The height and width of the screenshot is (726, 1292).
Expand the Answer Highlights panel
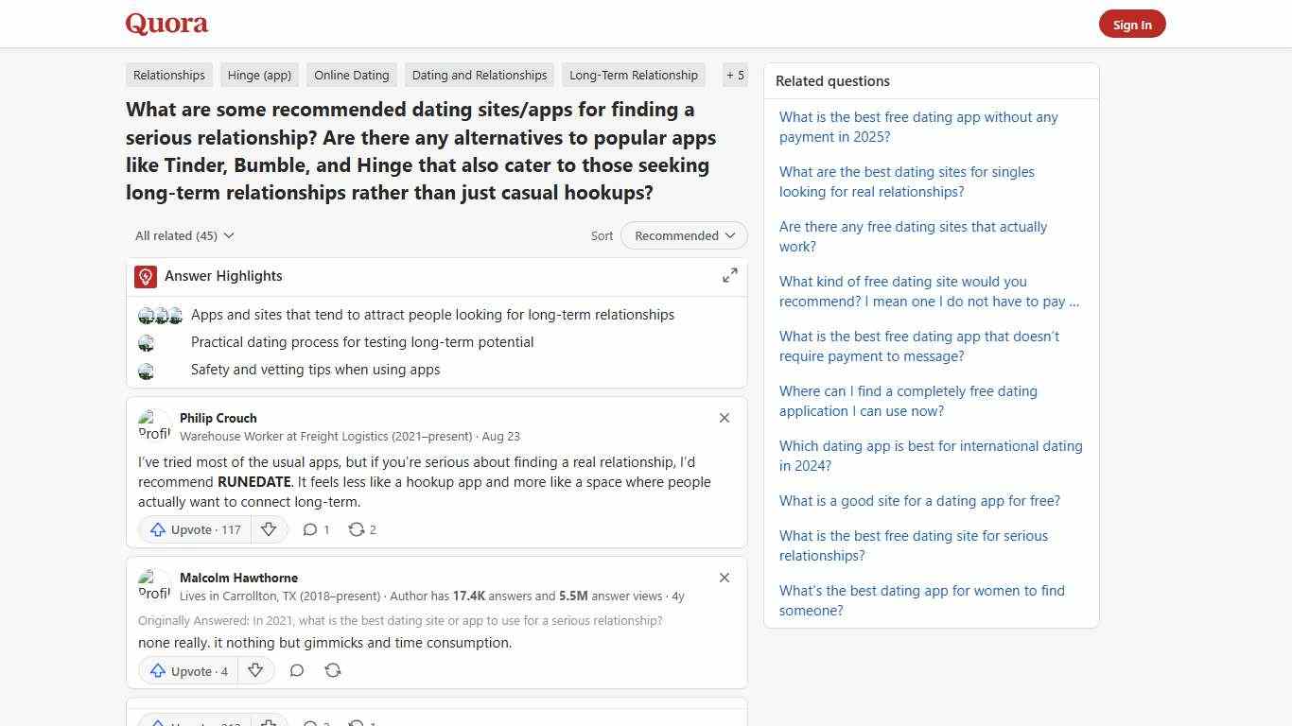[x=729, y=275]
